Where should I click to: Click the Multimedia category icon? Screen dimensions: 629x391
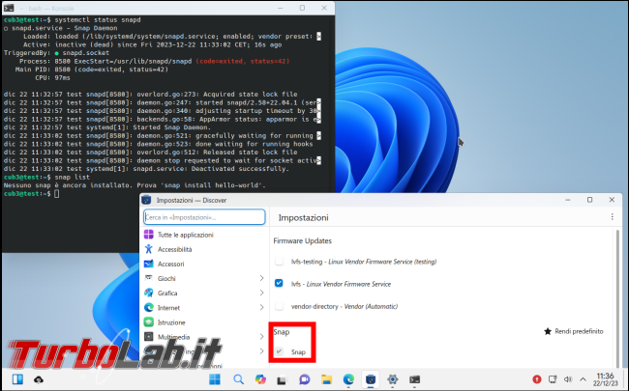click(x=148, y=337)
